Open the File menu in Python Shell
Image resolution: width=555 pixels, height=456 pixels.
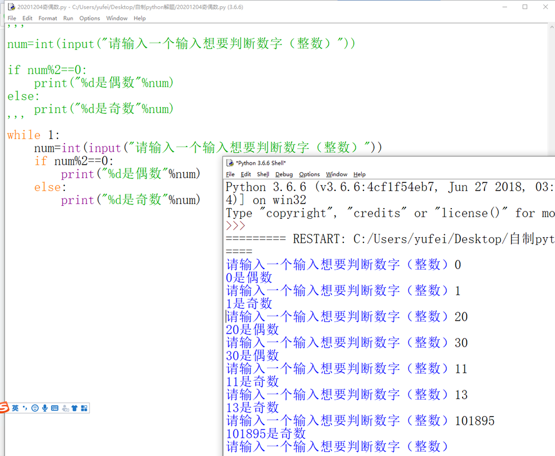230,174
